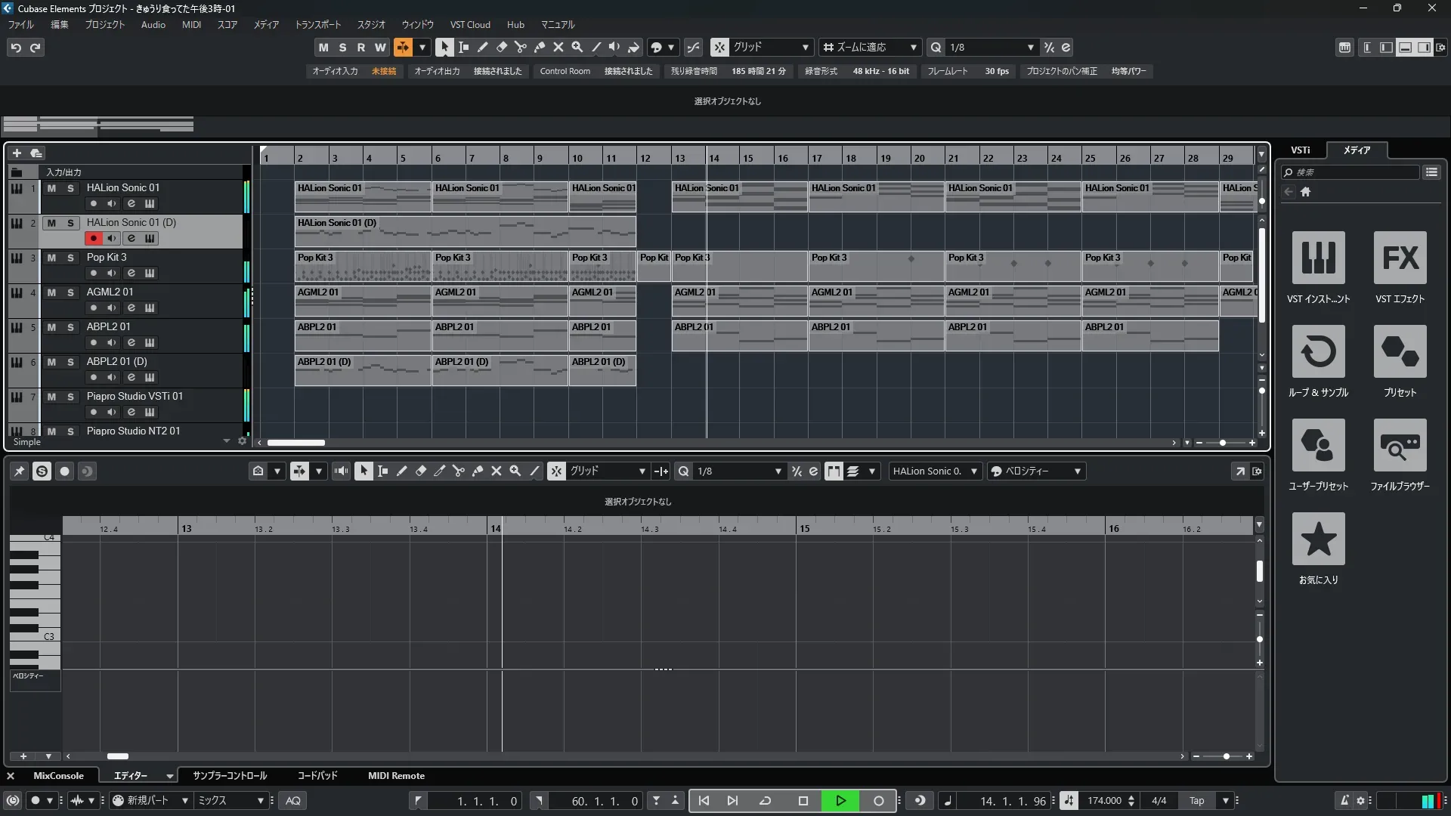Open the VST インストゥルメント media tile
Image resolution: width=1451 pixels, height=816 pixels.
[x=1318, y=258]
